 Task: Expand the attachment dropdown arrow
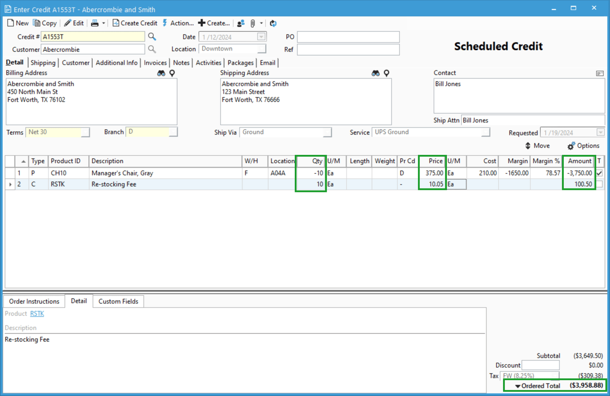click(x=262, y=23)
